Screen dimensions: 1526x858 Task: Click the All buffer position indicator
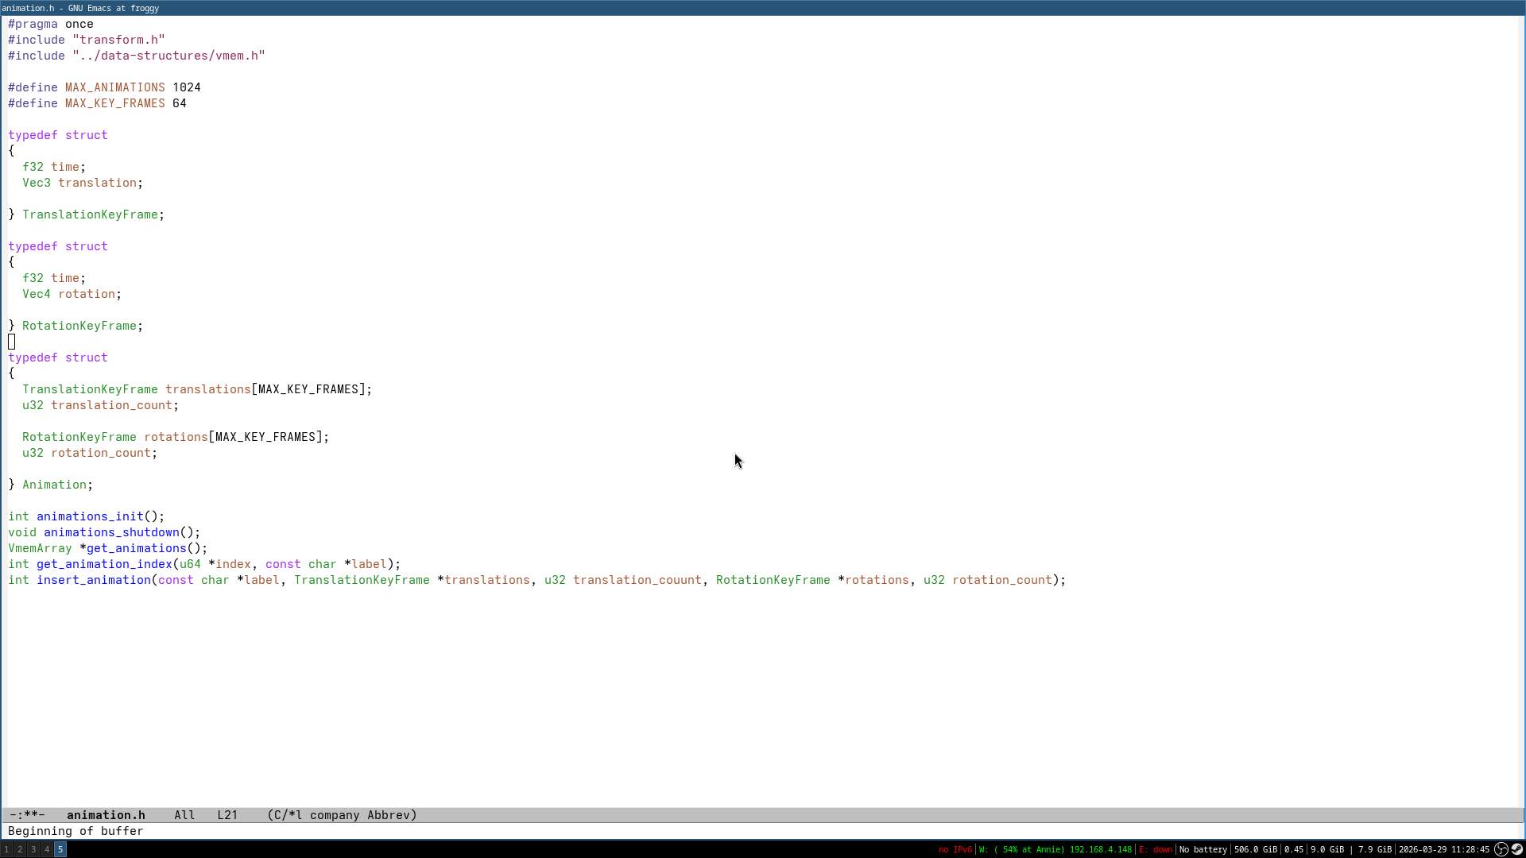tap(184, 815)
